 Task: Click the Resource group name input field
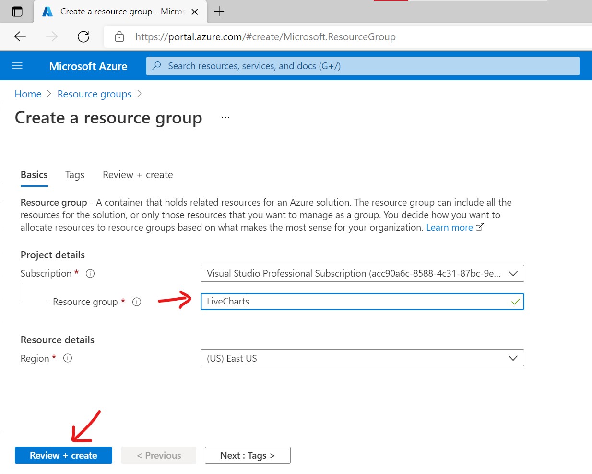[355, 302]
